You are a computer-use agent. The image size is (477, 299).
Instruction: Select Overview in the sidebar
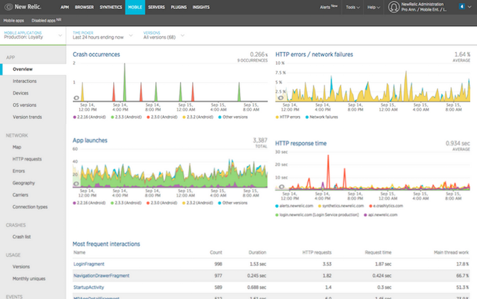click(x=22, y=69)
